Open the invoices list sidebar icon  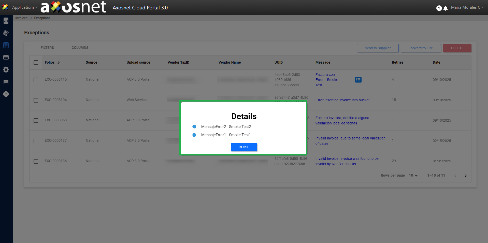pos(6,45)
